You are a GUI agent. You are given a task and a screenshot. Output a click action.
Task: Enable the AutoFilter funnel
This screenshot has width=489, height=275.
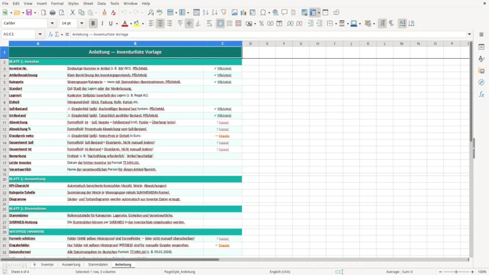click(223, 12)
